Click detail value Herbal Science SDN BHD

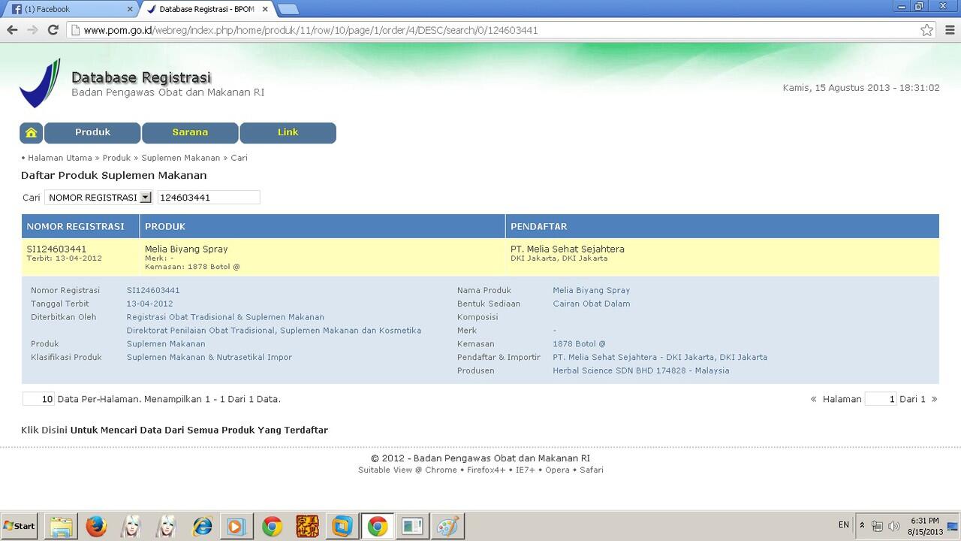pyautogui.click(x=640, y=370)
